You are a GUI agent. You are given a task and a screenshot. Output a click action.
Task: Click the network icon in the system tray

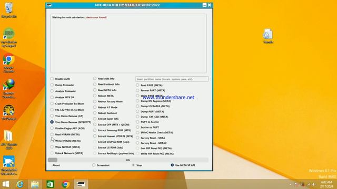pyautogui.click(x=308, y=184)
